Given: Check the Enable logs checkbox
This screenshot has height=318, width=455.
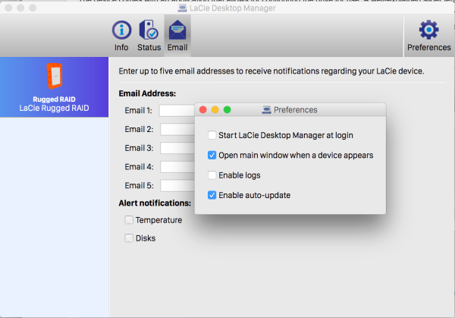Looking at the screenshot, I should click(212, 175).
